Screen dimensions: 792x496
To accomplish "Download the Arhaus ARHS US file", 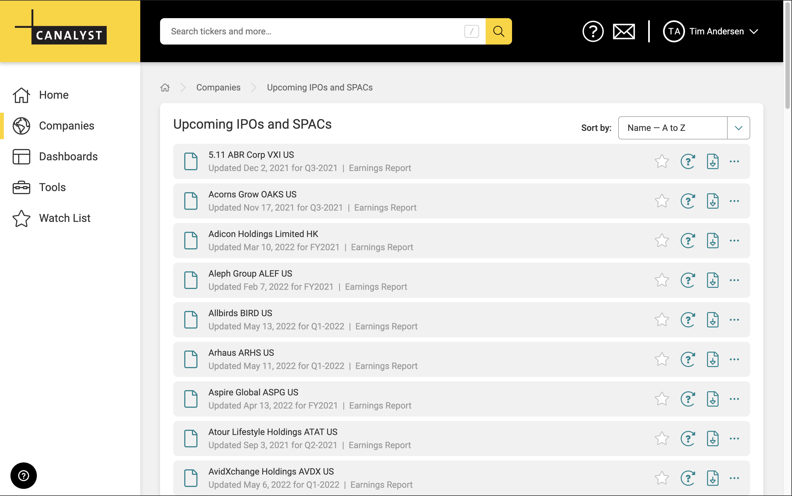I will pos(712,360).
